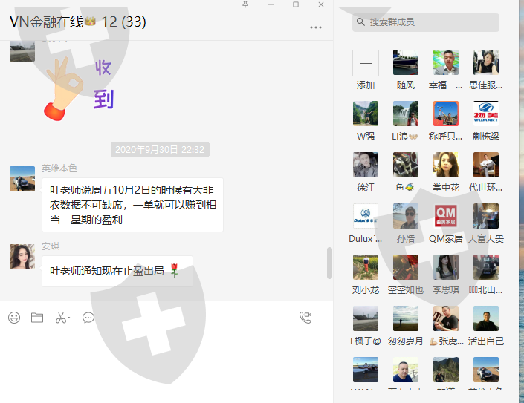Click sender name 安琪
The width and height of the screenshot is (524, 403).
[x=51, y=246]
